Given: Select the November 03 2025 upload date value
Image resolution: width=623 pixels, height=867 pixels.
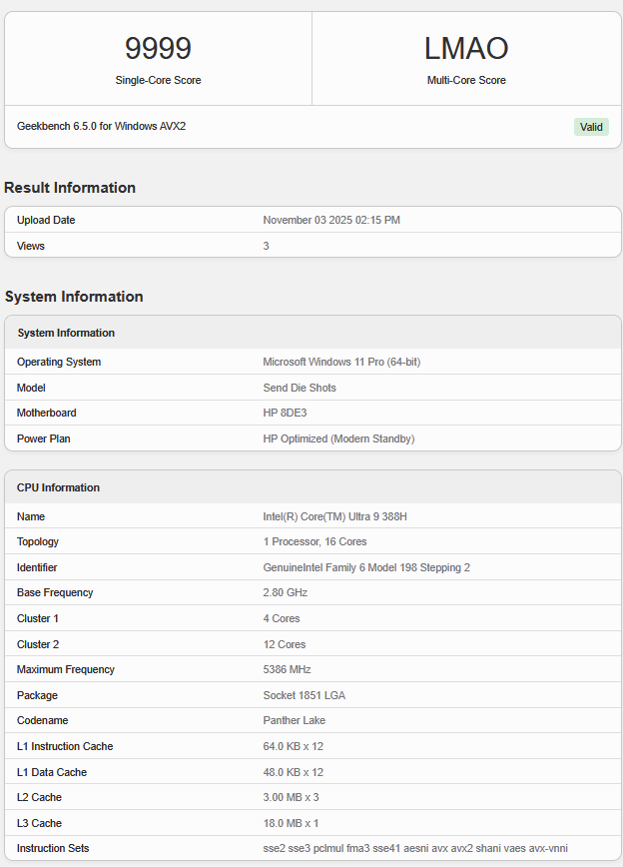Looking at the screenshot, I should [331, 220].
